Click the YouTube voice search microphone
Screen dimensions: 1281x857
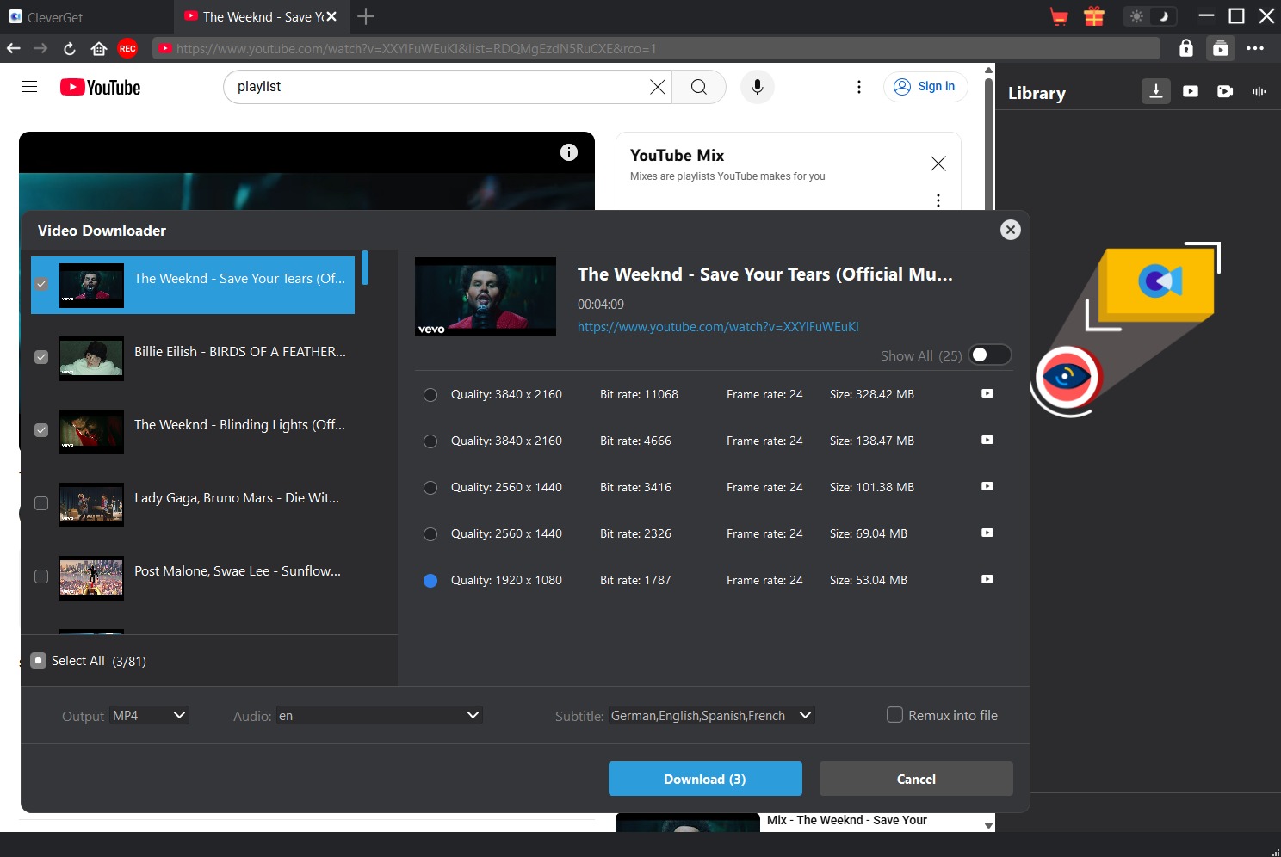758,87
